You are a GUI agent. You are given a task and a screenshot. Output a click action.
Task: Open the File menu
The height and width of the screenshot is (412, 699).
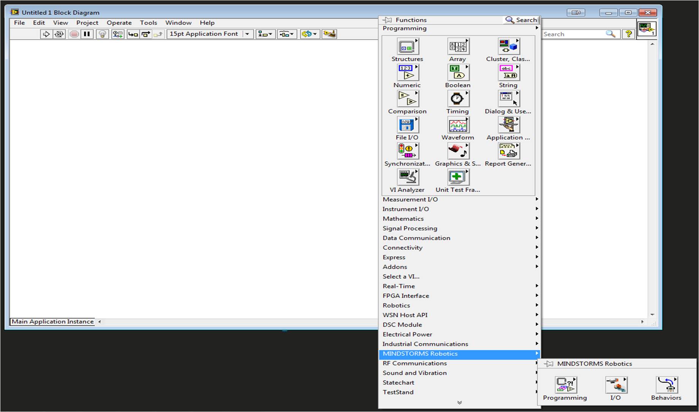pyautogui.click(x=19, y=23)
